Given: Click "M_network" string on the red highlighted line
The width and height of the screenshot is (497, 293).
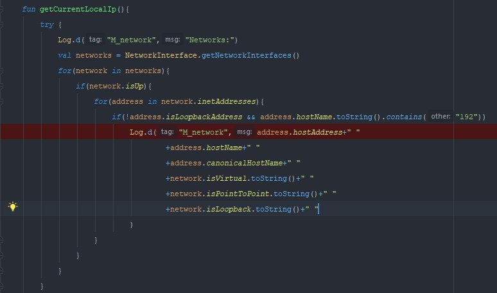Looking at the screenshot, I should click(x=203, y=132).
